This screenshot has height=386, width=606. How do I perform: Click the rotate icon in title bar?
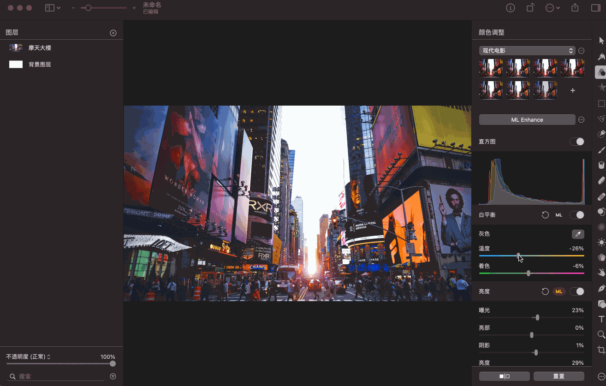click(x=531, y=8)
